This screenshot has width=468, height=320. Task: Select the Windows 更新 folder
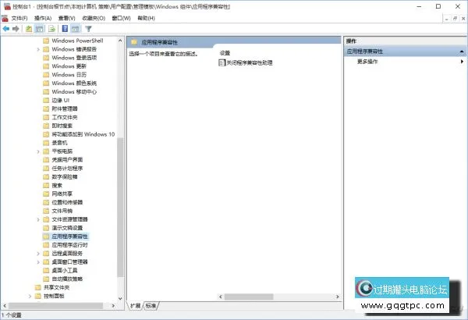tap(69, 66)
